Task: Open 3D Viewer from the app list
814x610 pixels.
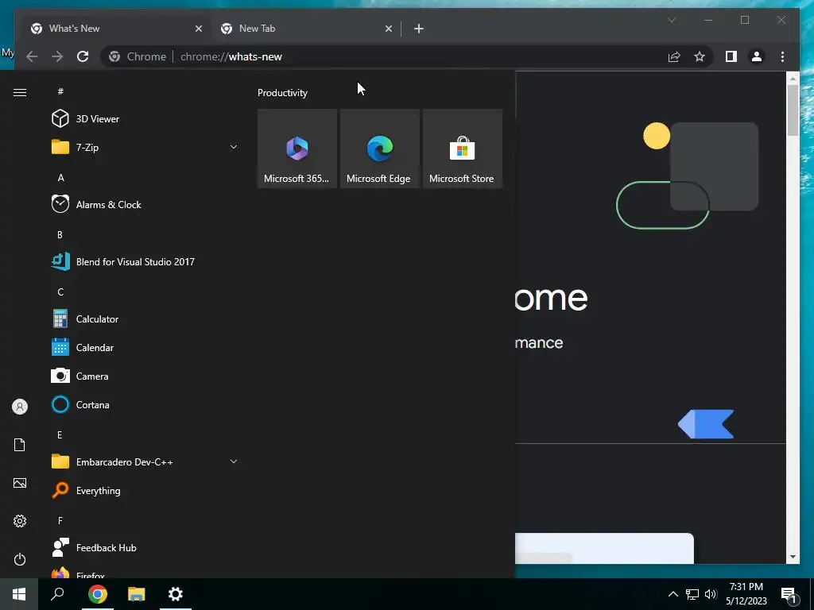Action: click(x=145, y=119)
